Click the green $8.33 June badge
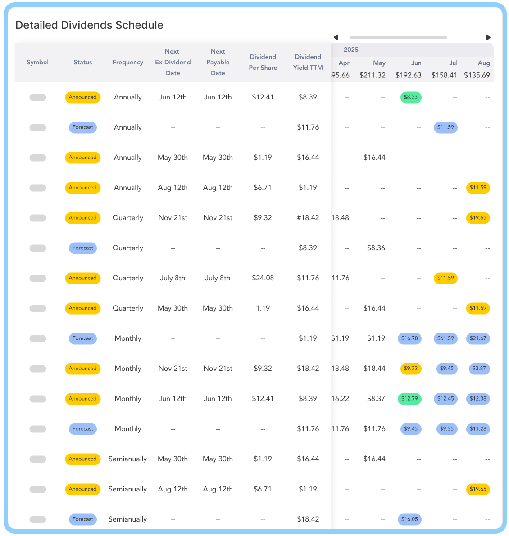Image resolution: width=509 pixels, height=536 pixels. (x=411, y=97)
